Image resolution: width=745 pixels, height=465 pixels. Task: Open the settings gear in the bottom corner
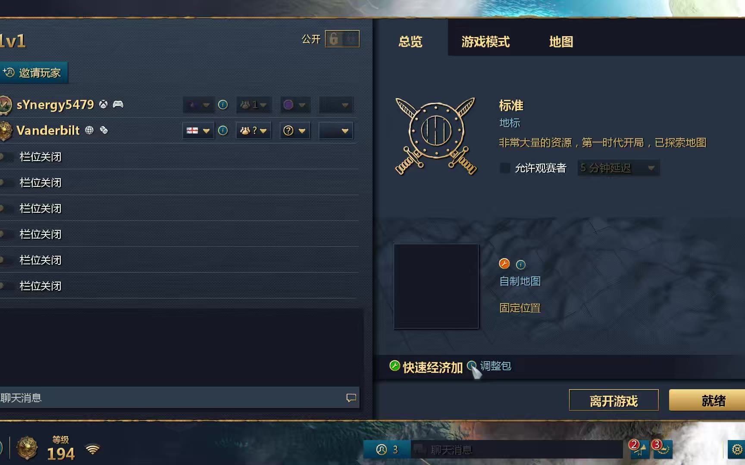(x=737, y=449)
